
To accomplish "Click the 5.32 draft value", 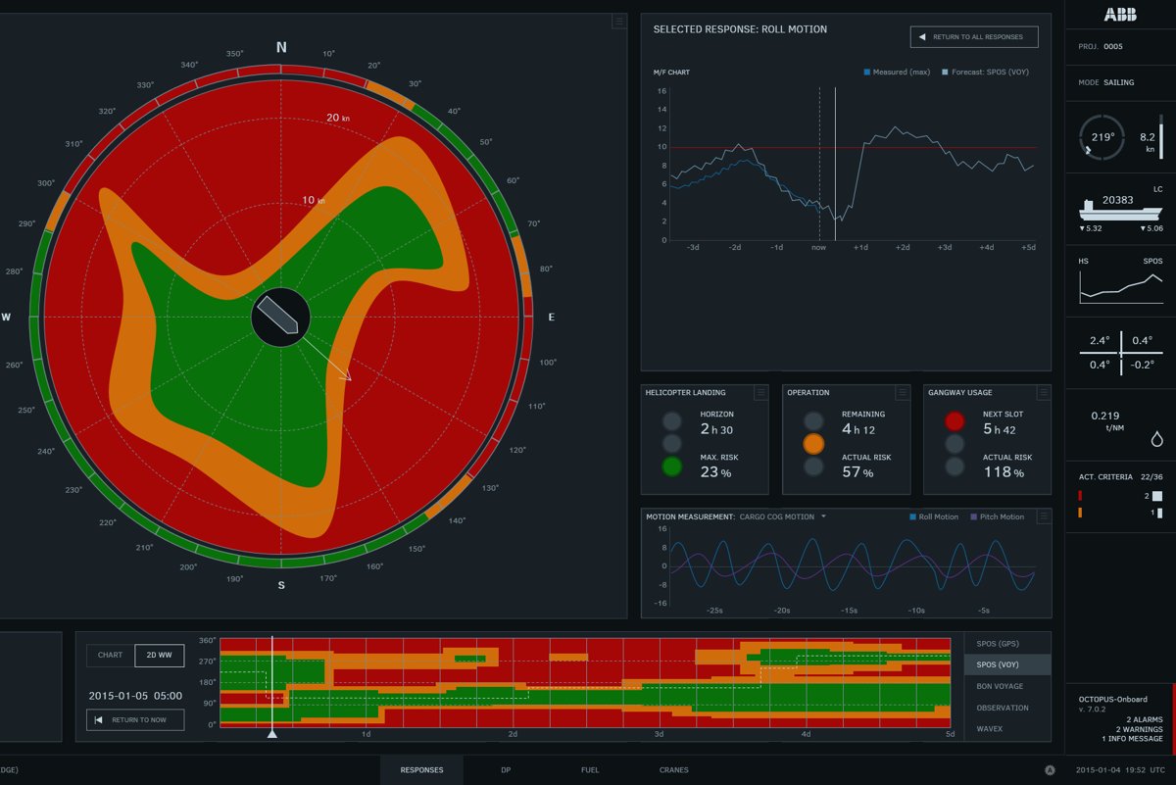I will click(x=1091, y=228).
